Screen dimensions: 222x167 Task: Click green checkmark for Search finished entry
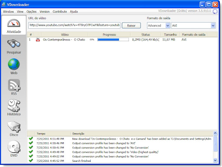31,160
